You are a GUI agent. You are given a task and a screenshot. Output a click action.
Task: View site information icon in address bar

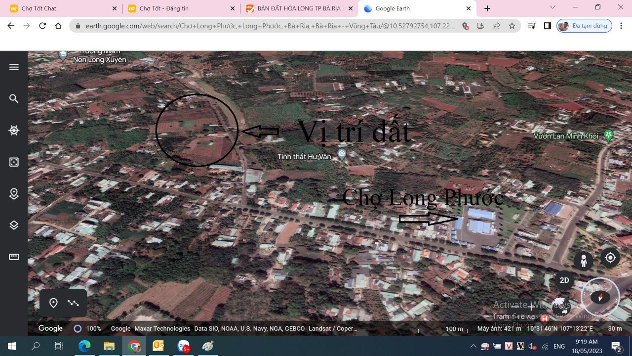[78, 26]
